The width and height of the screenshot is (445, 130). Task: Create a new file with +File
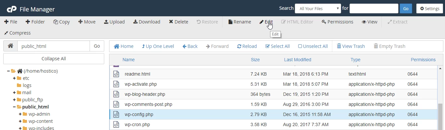pos(11,22)
